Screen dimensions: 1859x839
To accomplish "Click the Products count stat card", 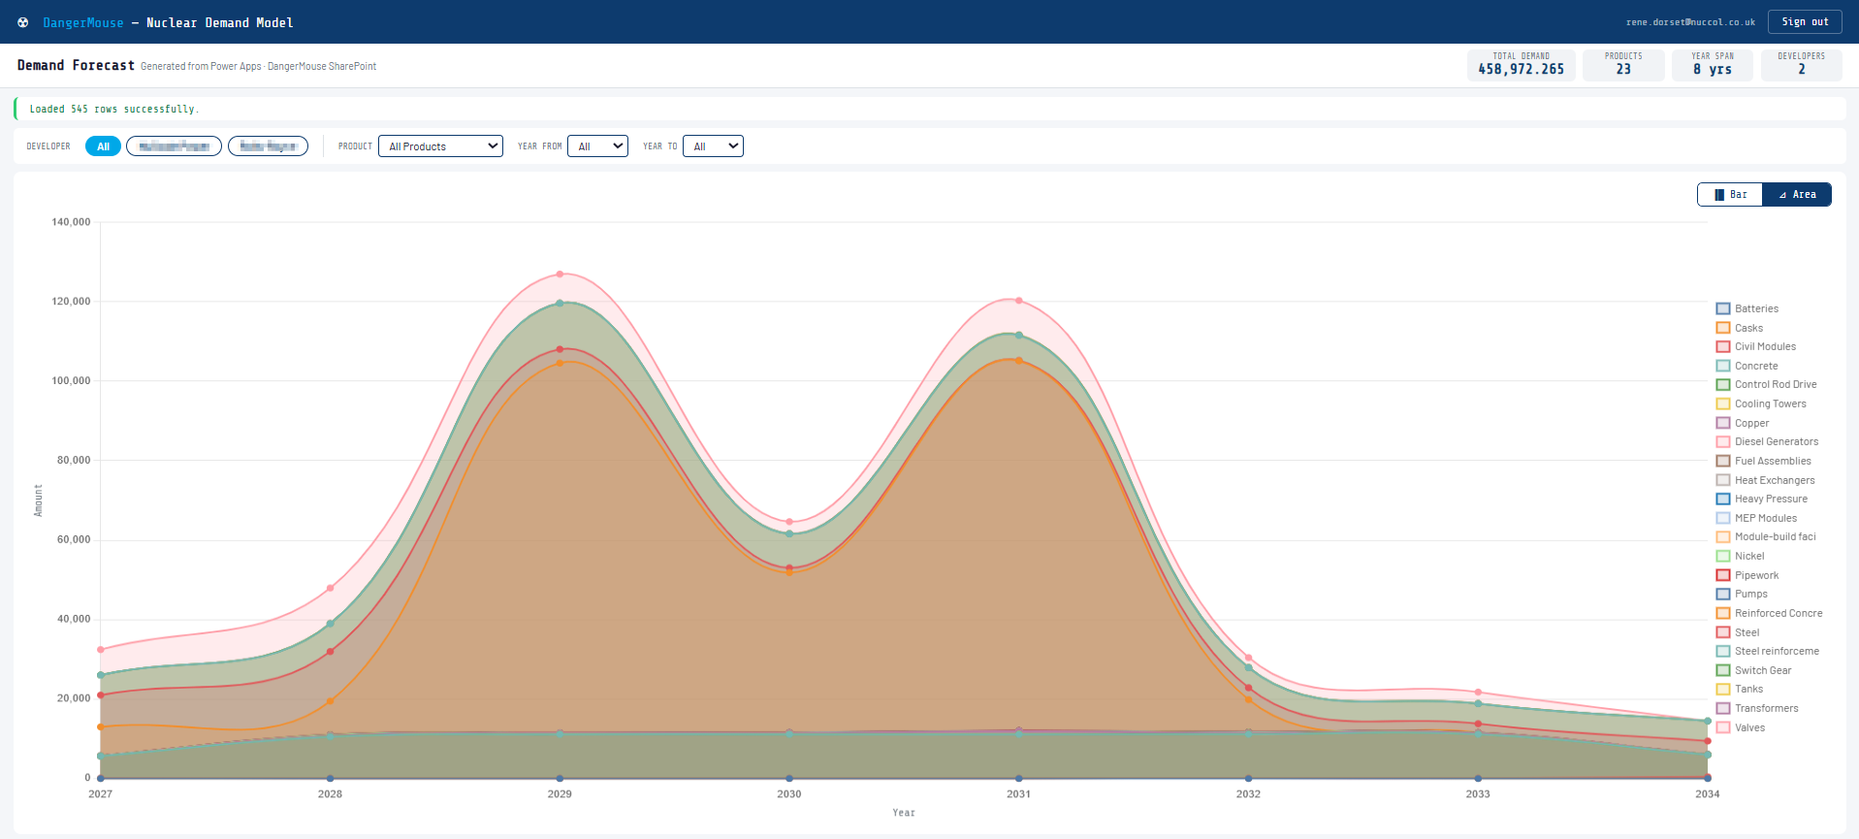I will (1623, 65).
